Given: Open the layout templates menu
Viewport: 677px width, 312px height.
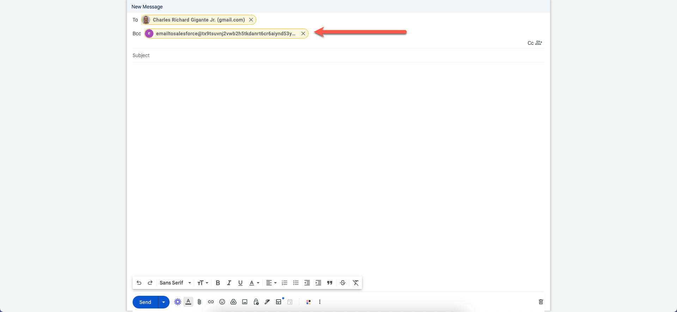Looking at the screenshot, I should coord(279,302).
